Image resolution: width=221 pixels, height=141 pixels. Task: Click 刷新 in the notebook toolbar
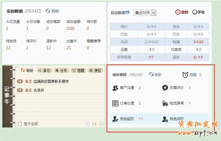(x=30, y=70)
